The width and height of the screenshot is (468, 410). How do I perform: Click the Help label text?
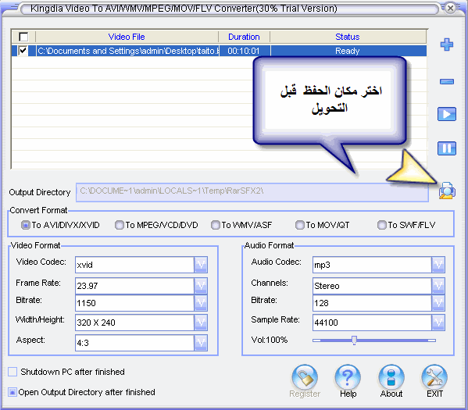(x=348, y=394)
